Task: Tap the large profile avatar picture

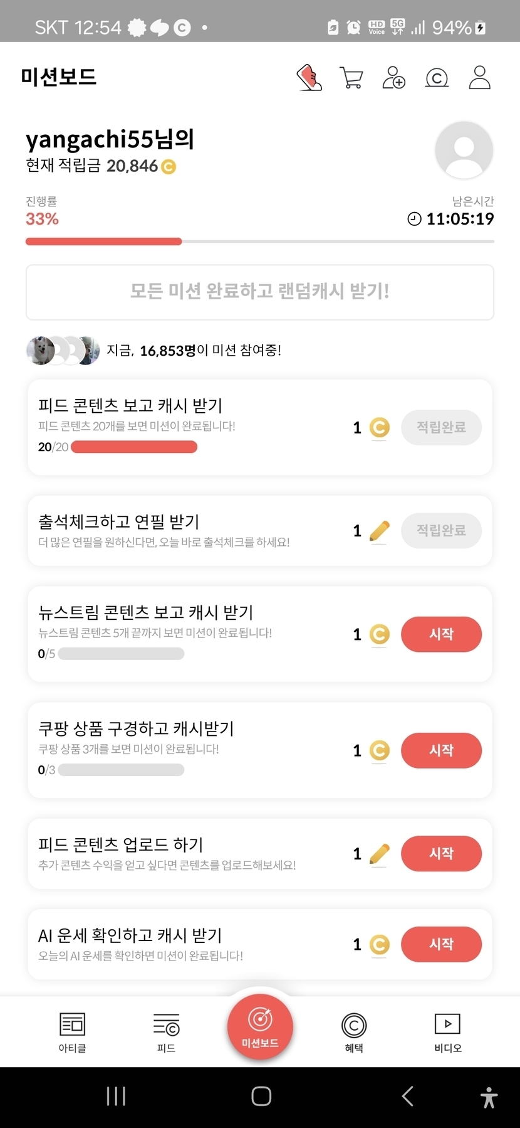Action: coord(464,151)
